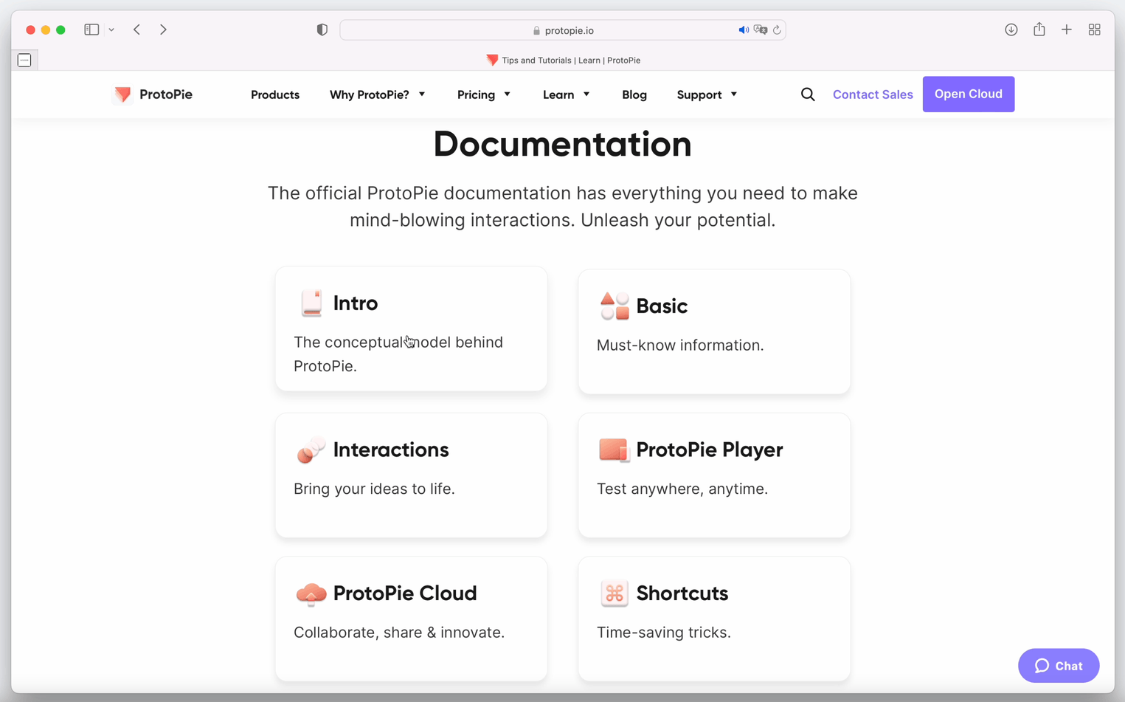The height and width of the screenshot is (702, 1125).
Task: Open the Shortcuts card title
Action: pyautogui.click(x=682, y=593)
